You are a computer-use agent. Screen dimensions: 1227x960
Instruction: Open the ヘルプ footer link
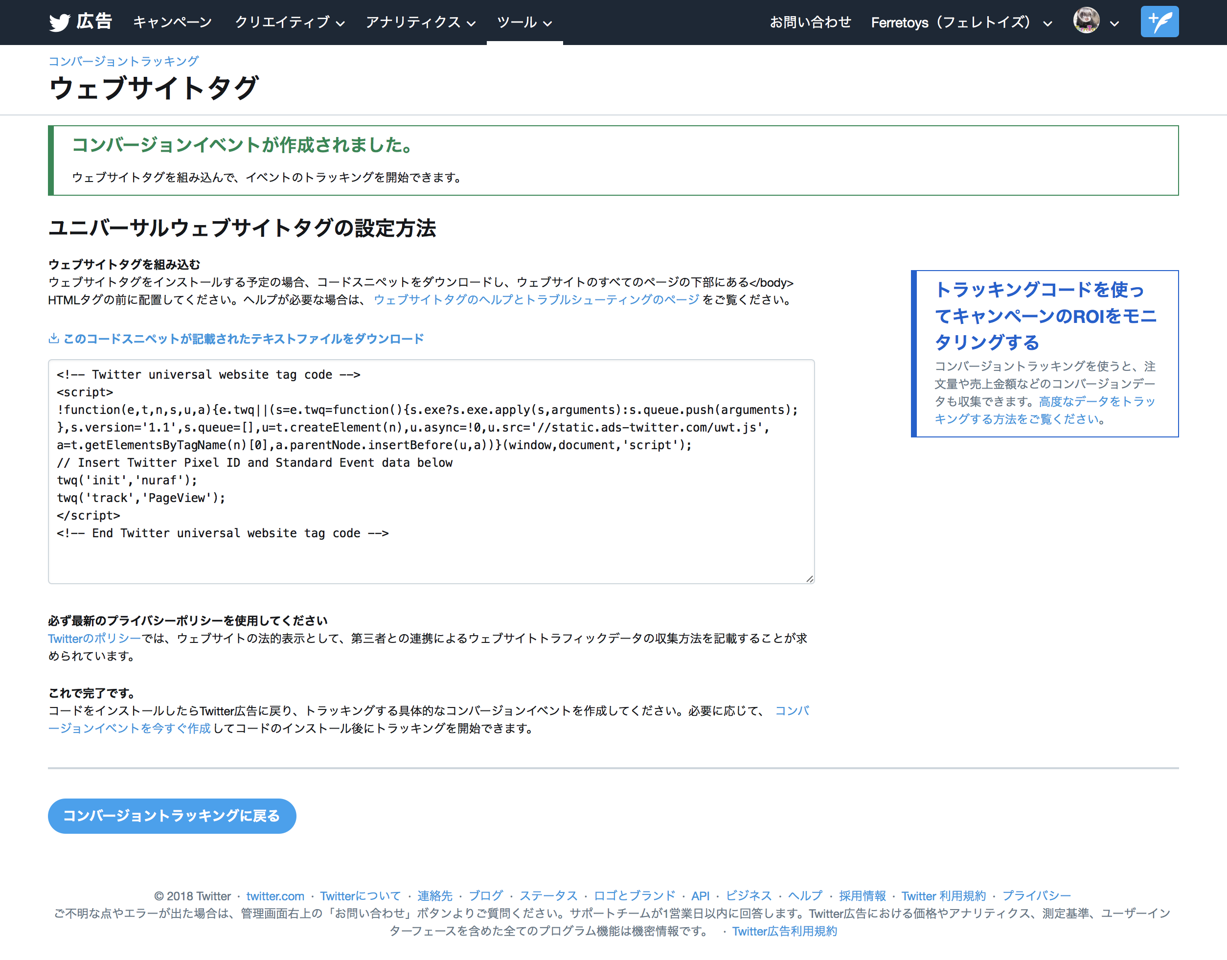click(805, 896)
